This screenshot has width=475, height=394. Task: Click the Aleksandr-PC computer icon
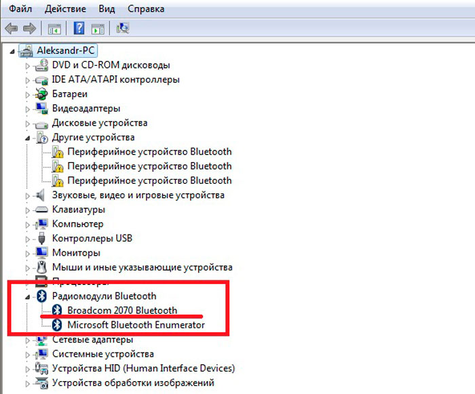(x=26, y=51)
